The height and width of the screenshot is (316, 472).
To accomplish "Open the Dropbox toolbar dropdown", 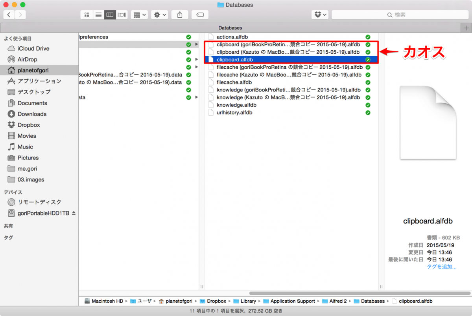I will click(x=320, y=15).
